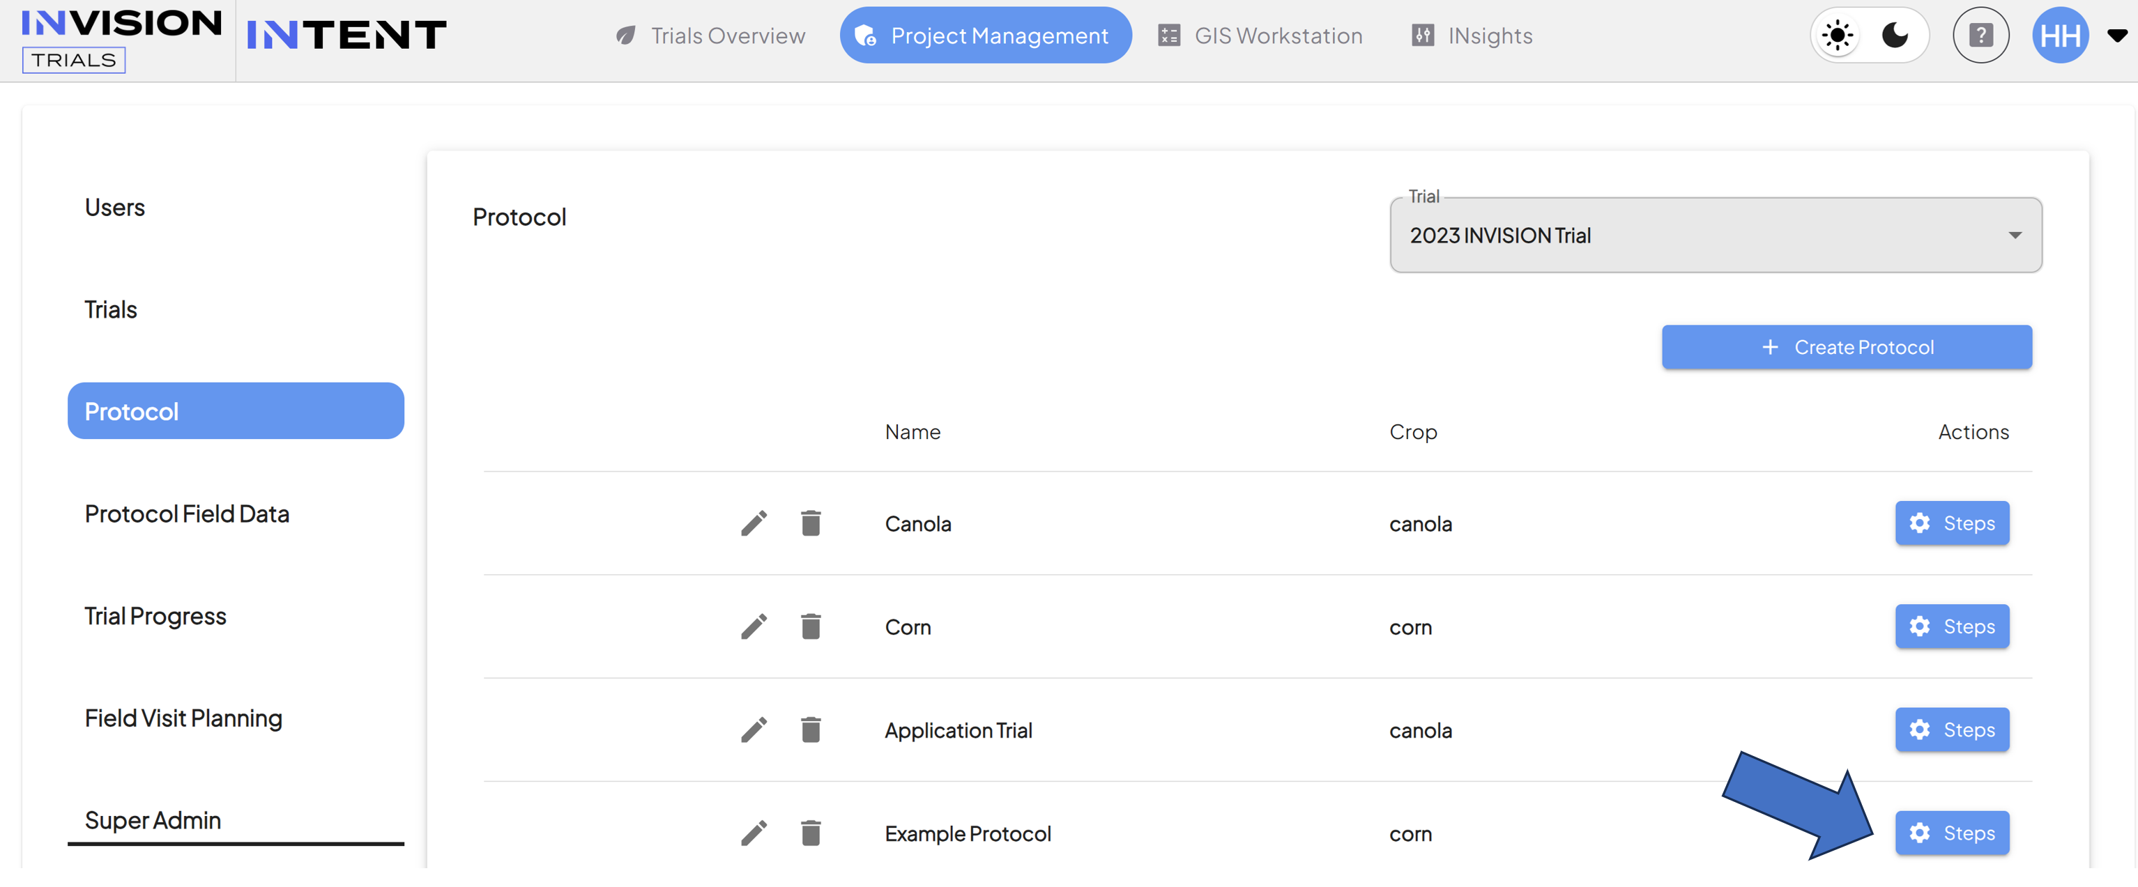Open the HH user avatar
Image resolution: width=2138 pixels, height=887 pixels.
pyautogui.click(x=2060, y=36)
